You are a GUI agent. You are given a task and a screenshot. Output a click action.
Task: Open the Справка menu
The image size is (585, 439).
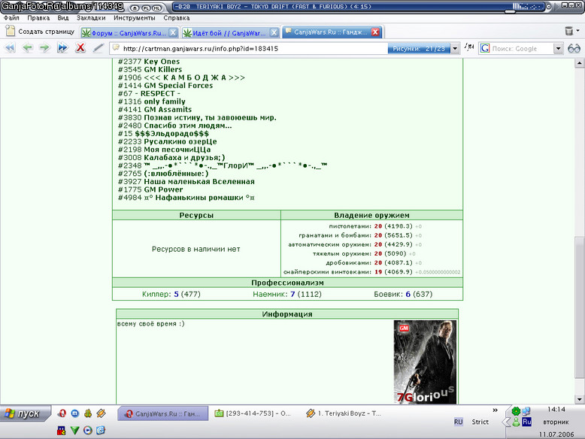point(177,18)
